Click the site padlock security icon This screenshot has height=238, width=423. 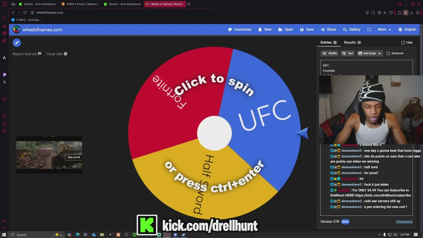pyautogui.click(x=32, y=13)
